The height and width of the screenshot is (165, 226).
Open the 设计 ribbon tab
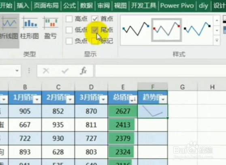point(220,6)
